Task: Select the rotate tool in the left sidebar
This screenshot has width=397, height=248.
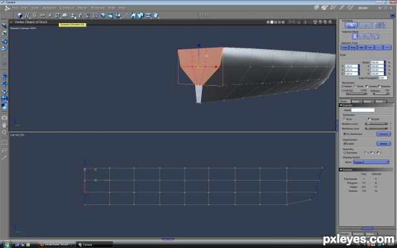Action: [5, 41]
